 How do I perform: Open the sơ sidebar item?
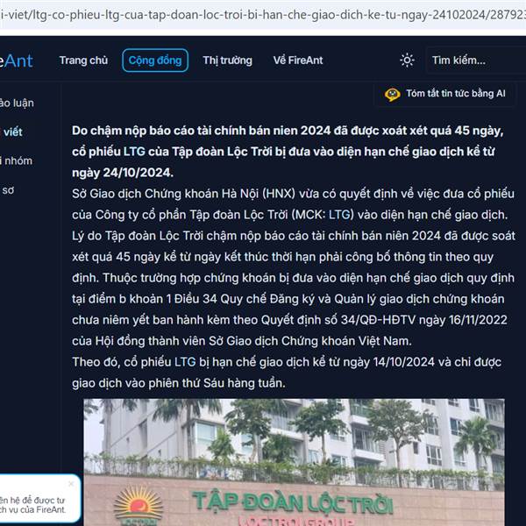[7, 190]
